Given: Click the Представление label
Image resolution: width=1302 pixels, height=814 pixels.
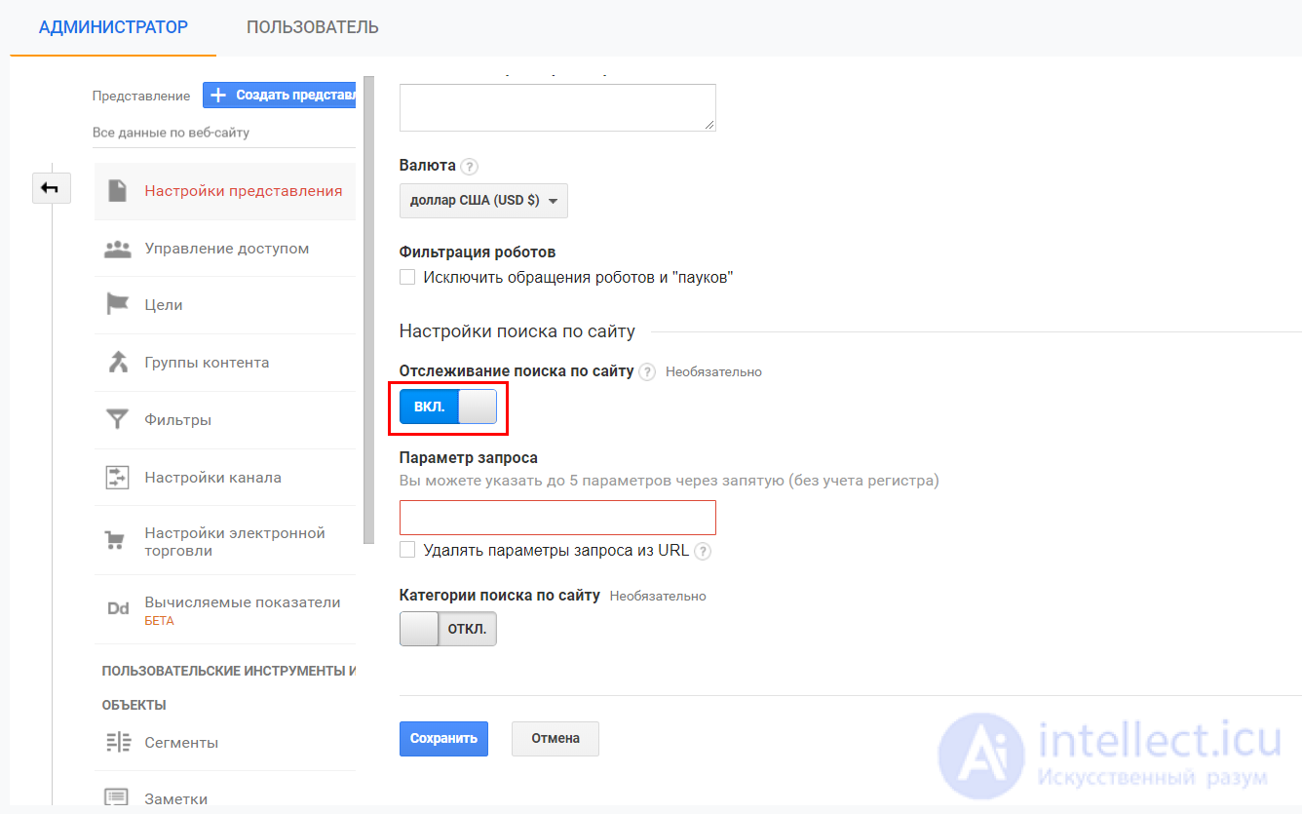Looking at the screenshot, I should point(141,96).
